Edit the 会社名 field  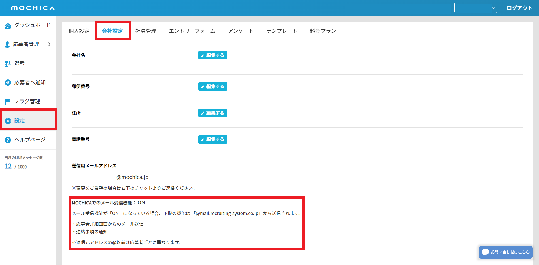[213, 55]
